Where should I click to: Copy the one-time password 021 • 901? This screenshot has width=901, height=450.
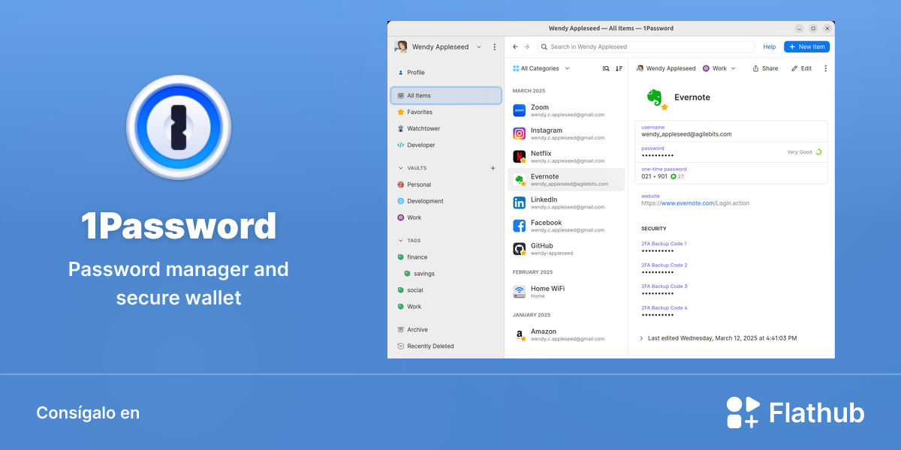pos(654,176)
